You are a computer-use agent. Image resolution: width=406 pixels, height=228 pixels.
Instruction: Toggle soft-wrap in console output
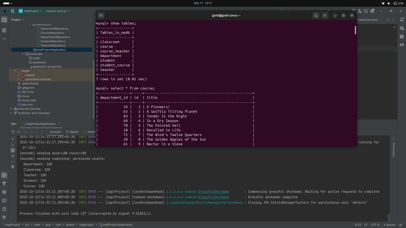pos(13,150)
